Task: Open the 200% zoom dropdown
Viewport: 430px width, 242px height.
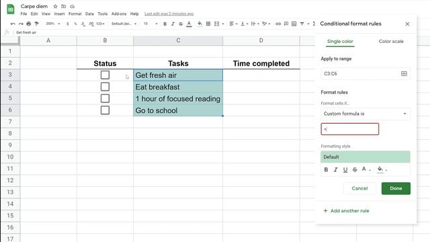Action: click(x=53, y=24)
